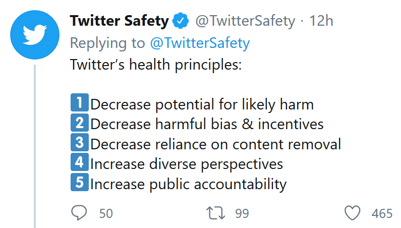Image resolution: width=401 pixels, height=228 pixels.
Task: Click the 'Increase public accountability' line
Action: tap(189, 184)
